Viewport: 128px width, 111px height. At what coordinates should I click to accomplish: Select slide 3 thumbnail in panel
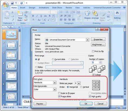[x=11, y=55]
